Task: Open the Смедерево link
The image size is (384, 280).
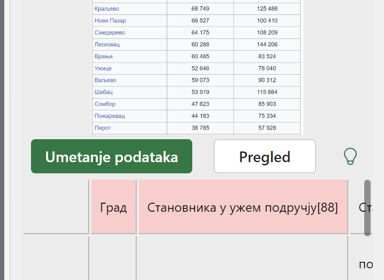Action: coord(109,33)
